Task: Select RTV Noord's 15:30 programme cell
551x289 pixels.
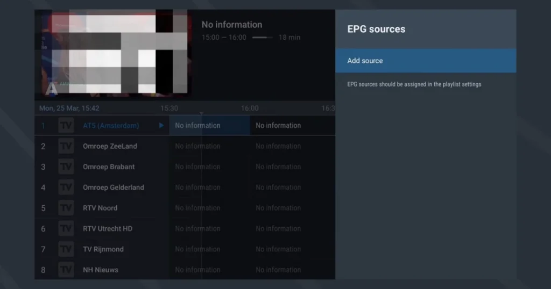Action: (x=209, y=208)
